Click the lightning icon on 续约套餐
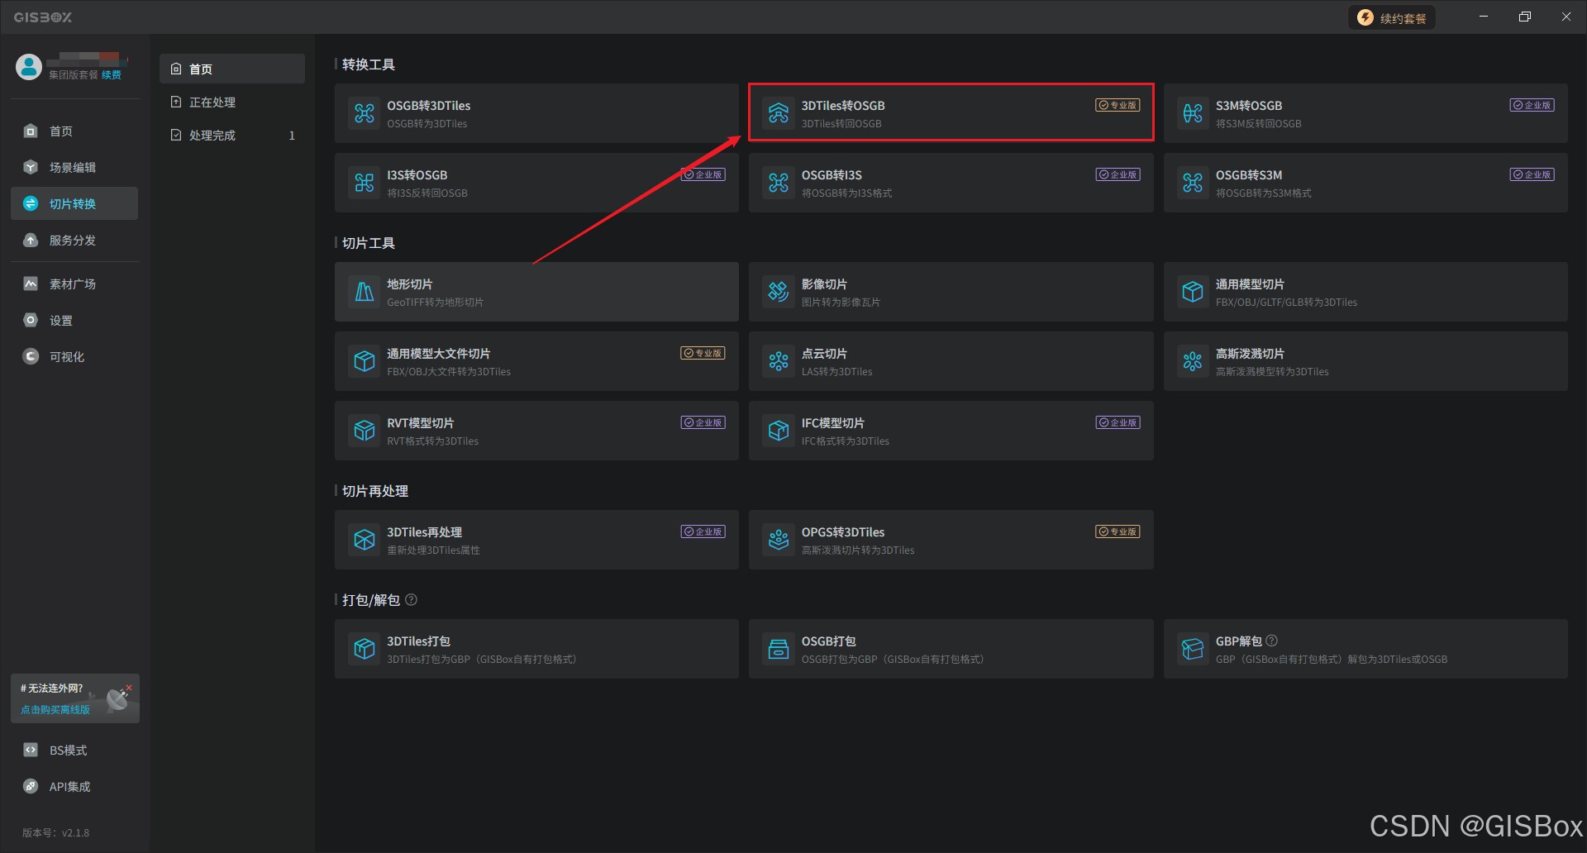 point(1365,18)
